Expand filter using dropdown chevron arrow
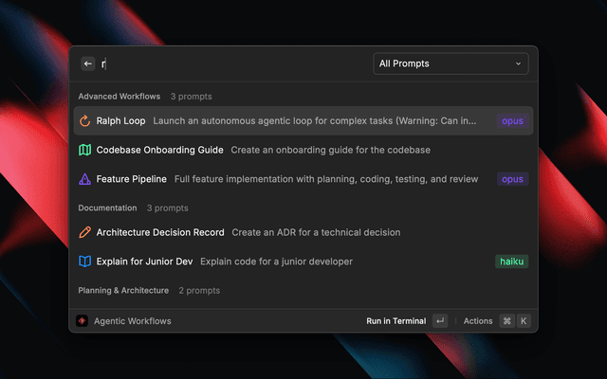This screenshot has height=379, width=607. pos(518,63)
